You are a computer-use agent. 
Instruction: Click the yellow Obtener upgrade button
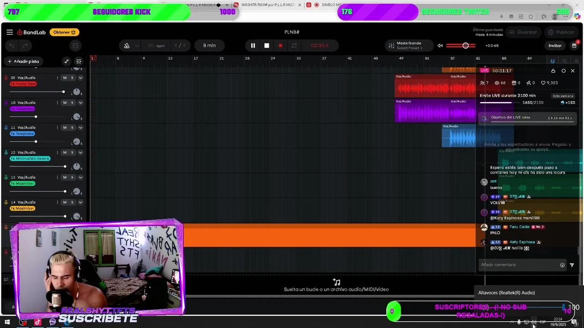64,32
